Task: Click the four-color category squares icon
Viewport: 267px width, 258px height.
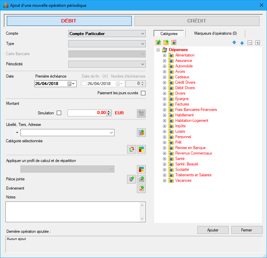Action: (141, 149)
